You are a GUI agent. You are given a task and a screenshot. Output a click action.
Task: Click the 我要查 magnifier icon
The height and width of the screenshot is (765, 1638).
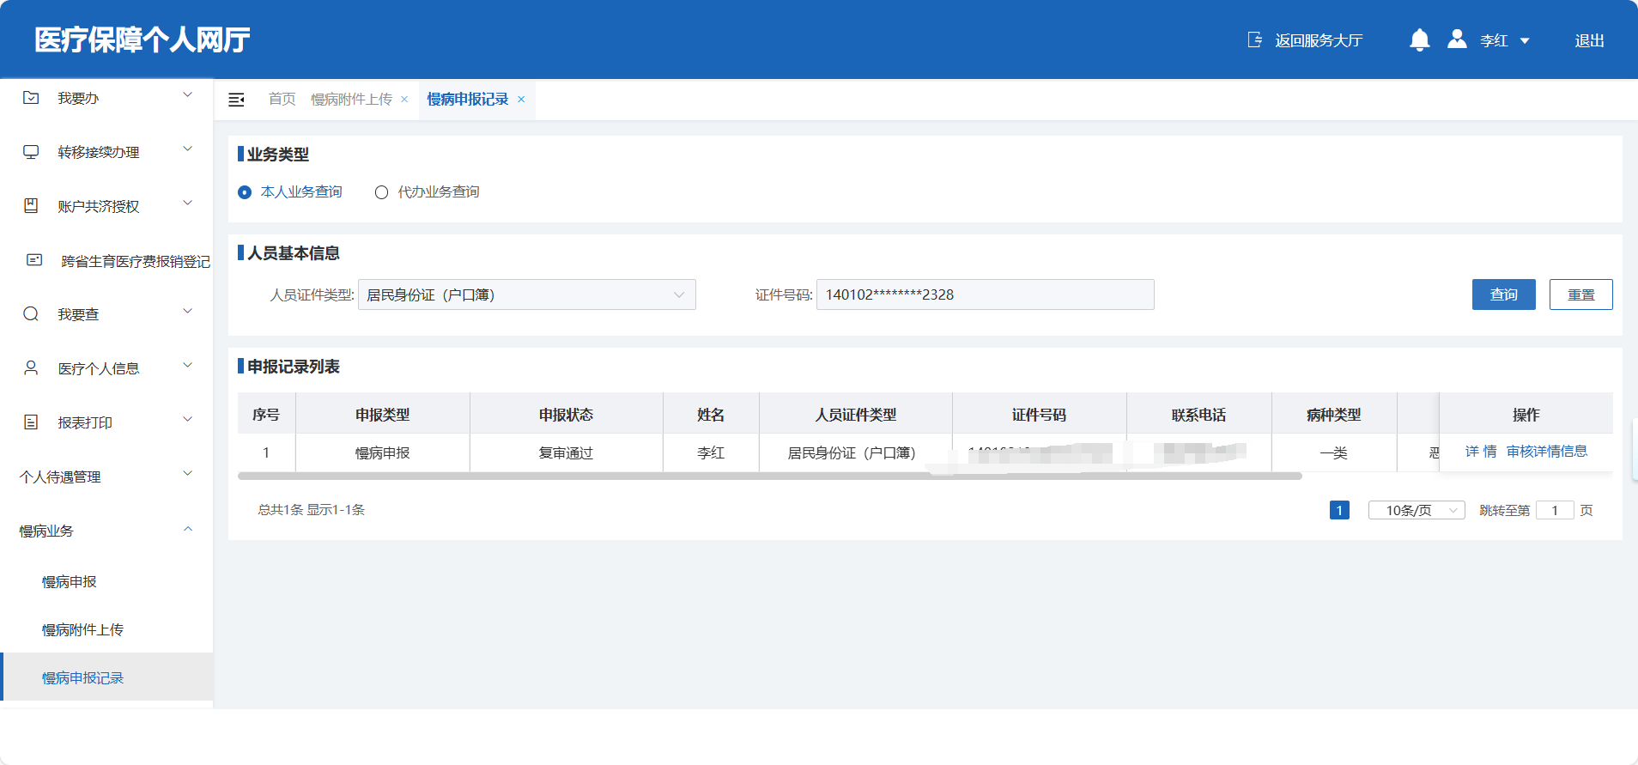click(31, 314)
